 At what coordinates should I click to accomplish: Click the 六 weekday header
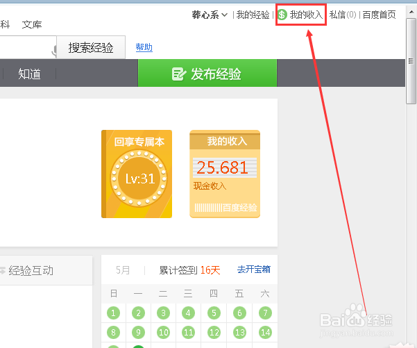point(265,293)
